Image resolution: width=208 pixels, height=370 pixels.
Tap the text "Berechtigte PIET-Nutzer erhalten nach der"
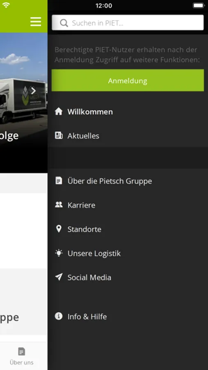126,50
